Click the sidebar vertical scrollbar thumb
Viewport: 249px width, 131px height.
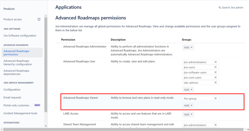[x=46, y=65]
